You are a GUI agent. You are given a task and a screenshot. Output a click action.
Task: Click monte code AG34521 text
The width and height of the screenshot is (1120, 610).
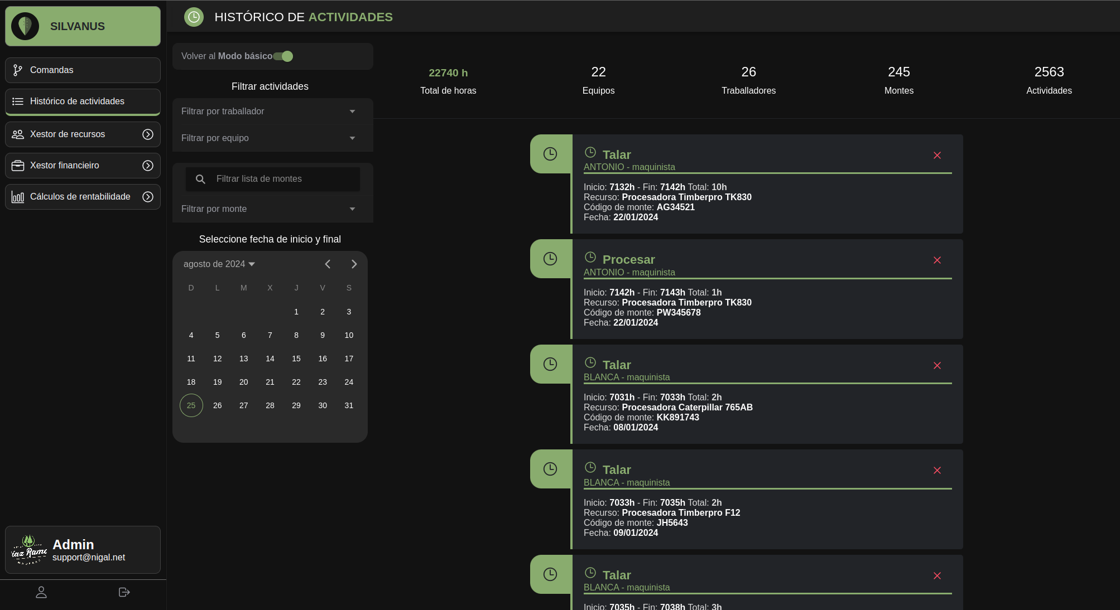676,207
